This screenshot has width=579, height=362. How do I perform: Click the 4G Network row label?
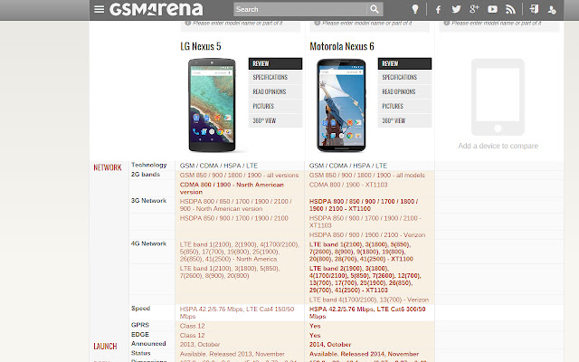click(148, 243)
